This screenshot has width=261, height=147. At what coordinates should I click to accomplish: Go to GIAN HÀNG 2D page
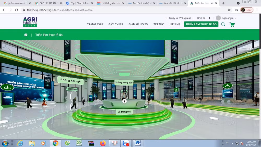138,24
